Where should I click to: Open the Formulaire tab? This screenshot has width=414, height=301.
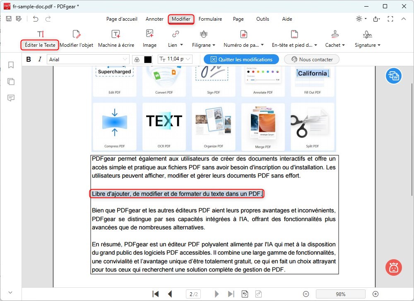coord(210,19)
